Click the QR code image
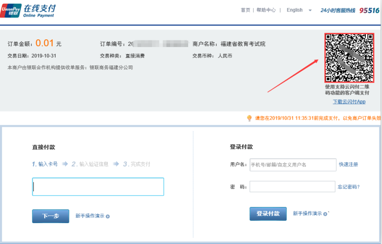This screenshot has width=382, height=244. (x=349, y=57)
